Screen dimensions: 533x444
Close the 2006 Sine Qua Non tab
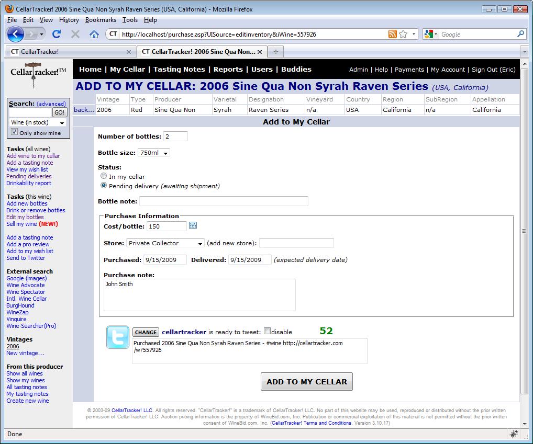pos(260,52)
